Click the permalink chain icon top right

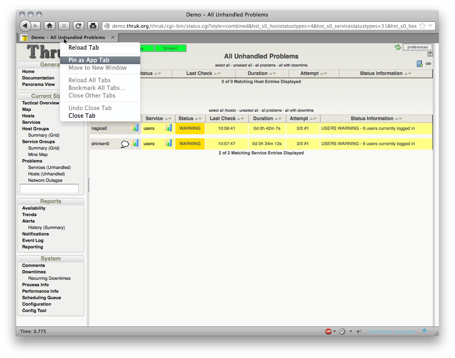[428, 64]
